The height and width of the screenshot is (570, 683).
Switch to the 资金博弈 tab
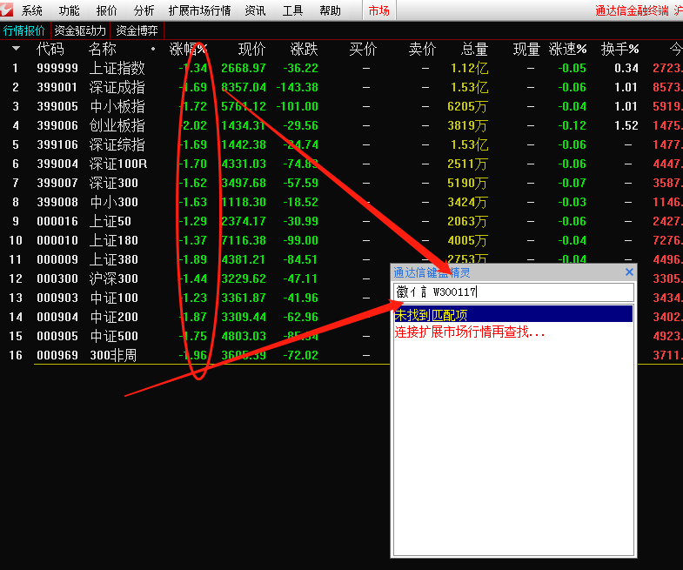[x=137, y=30]
